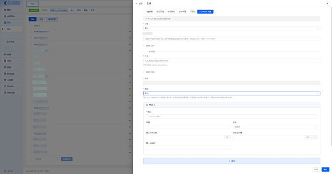Click the Confirm button
Image resolution: width=332 pixels, height=174 pixels.
[325, 169]
